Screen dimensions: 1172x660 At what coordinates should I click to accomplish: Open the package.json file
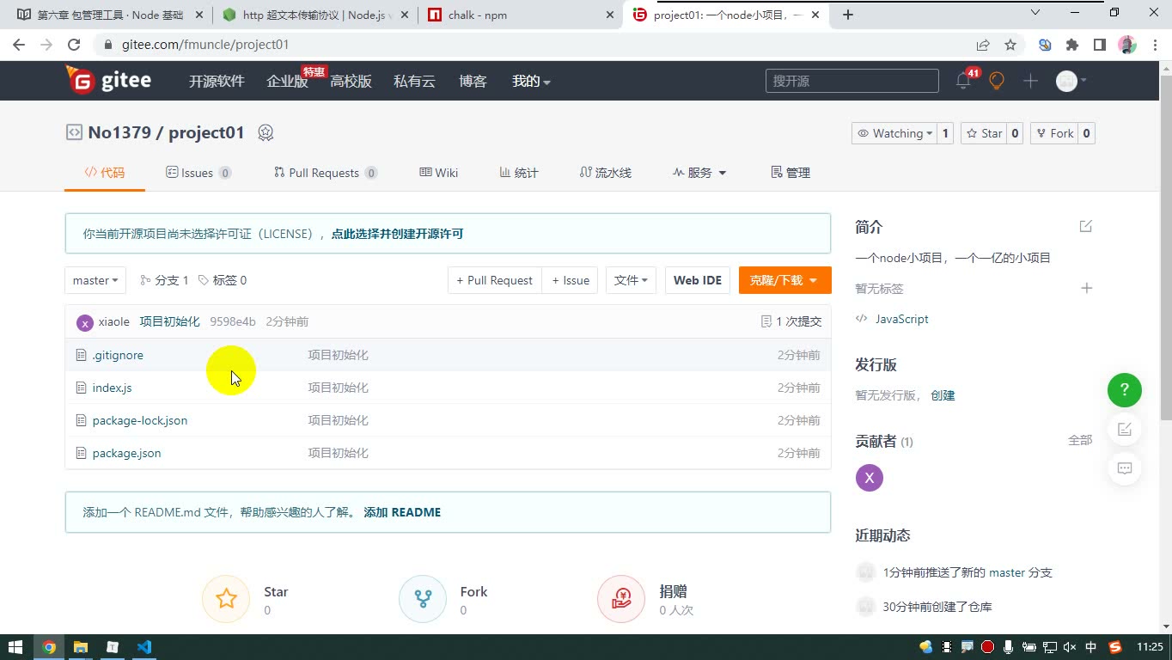(126, 453)
